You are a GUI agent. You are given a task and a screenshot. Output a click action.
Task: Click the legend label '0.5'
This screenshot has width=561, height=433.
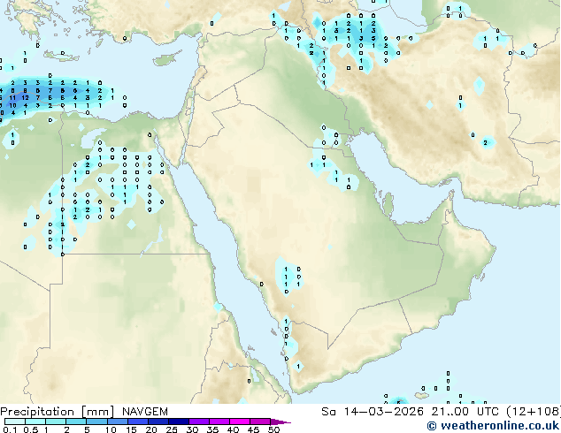[31, 429]
